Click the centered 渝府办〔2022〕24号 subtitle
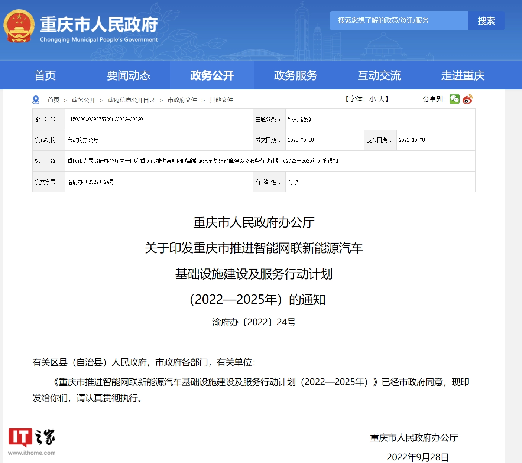The image size is (522, 463). (x=254, y=322)
